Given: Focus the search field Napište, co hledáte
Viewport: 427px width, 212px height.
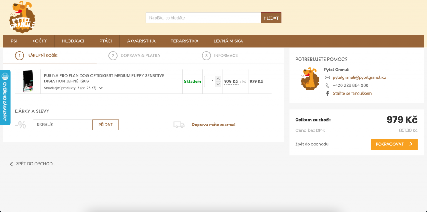Looking at the screenshot, I should (203, 18).
